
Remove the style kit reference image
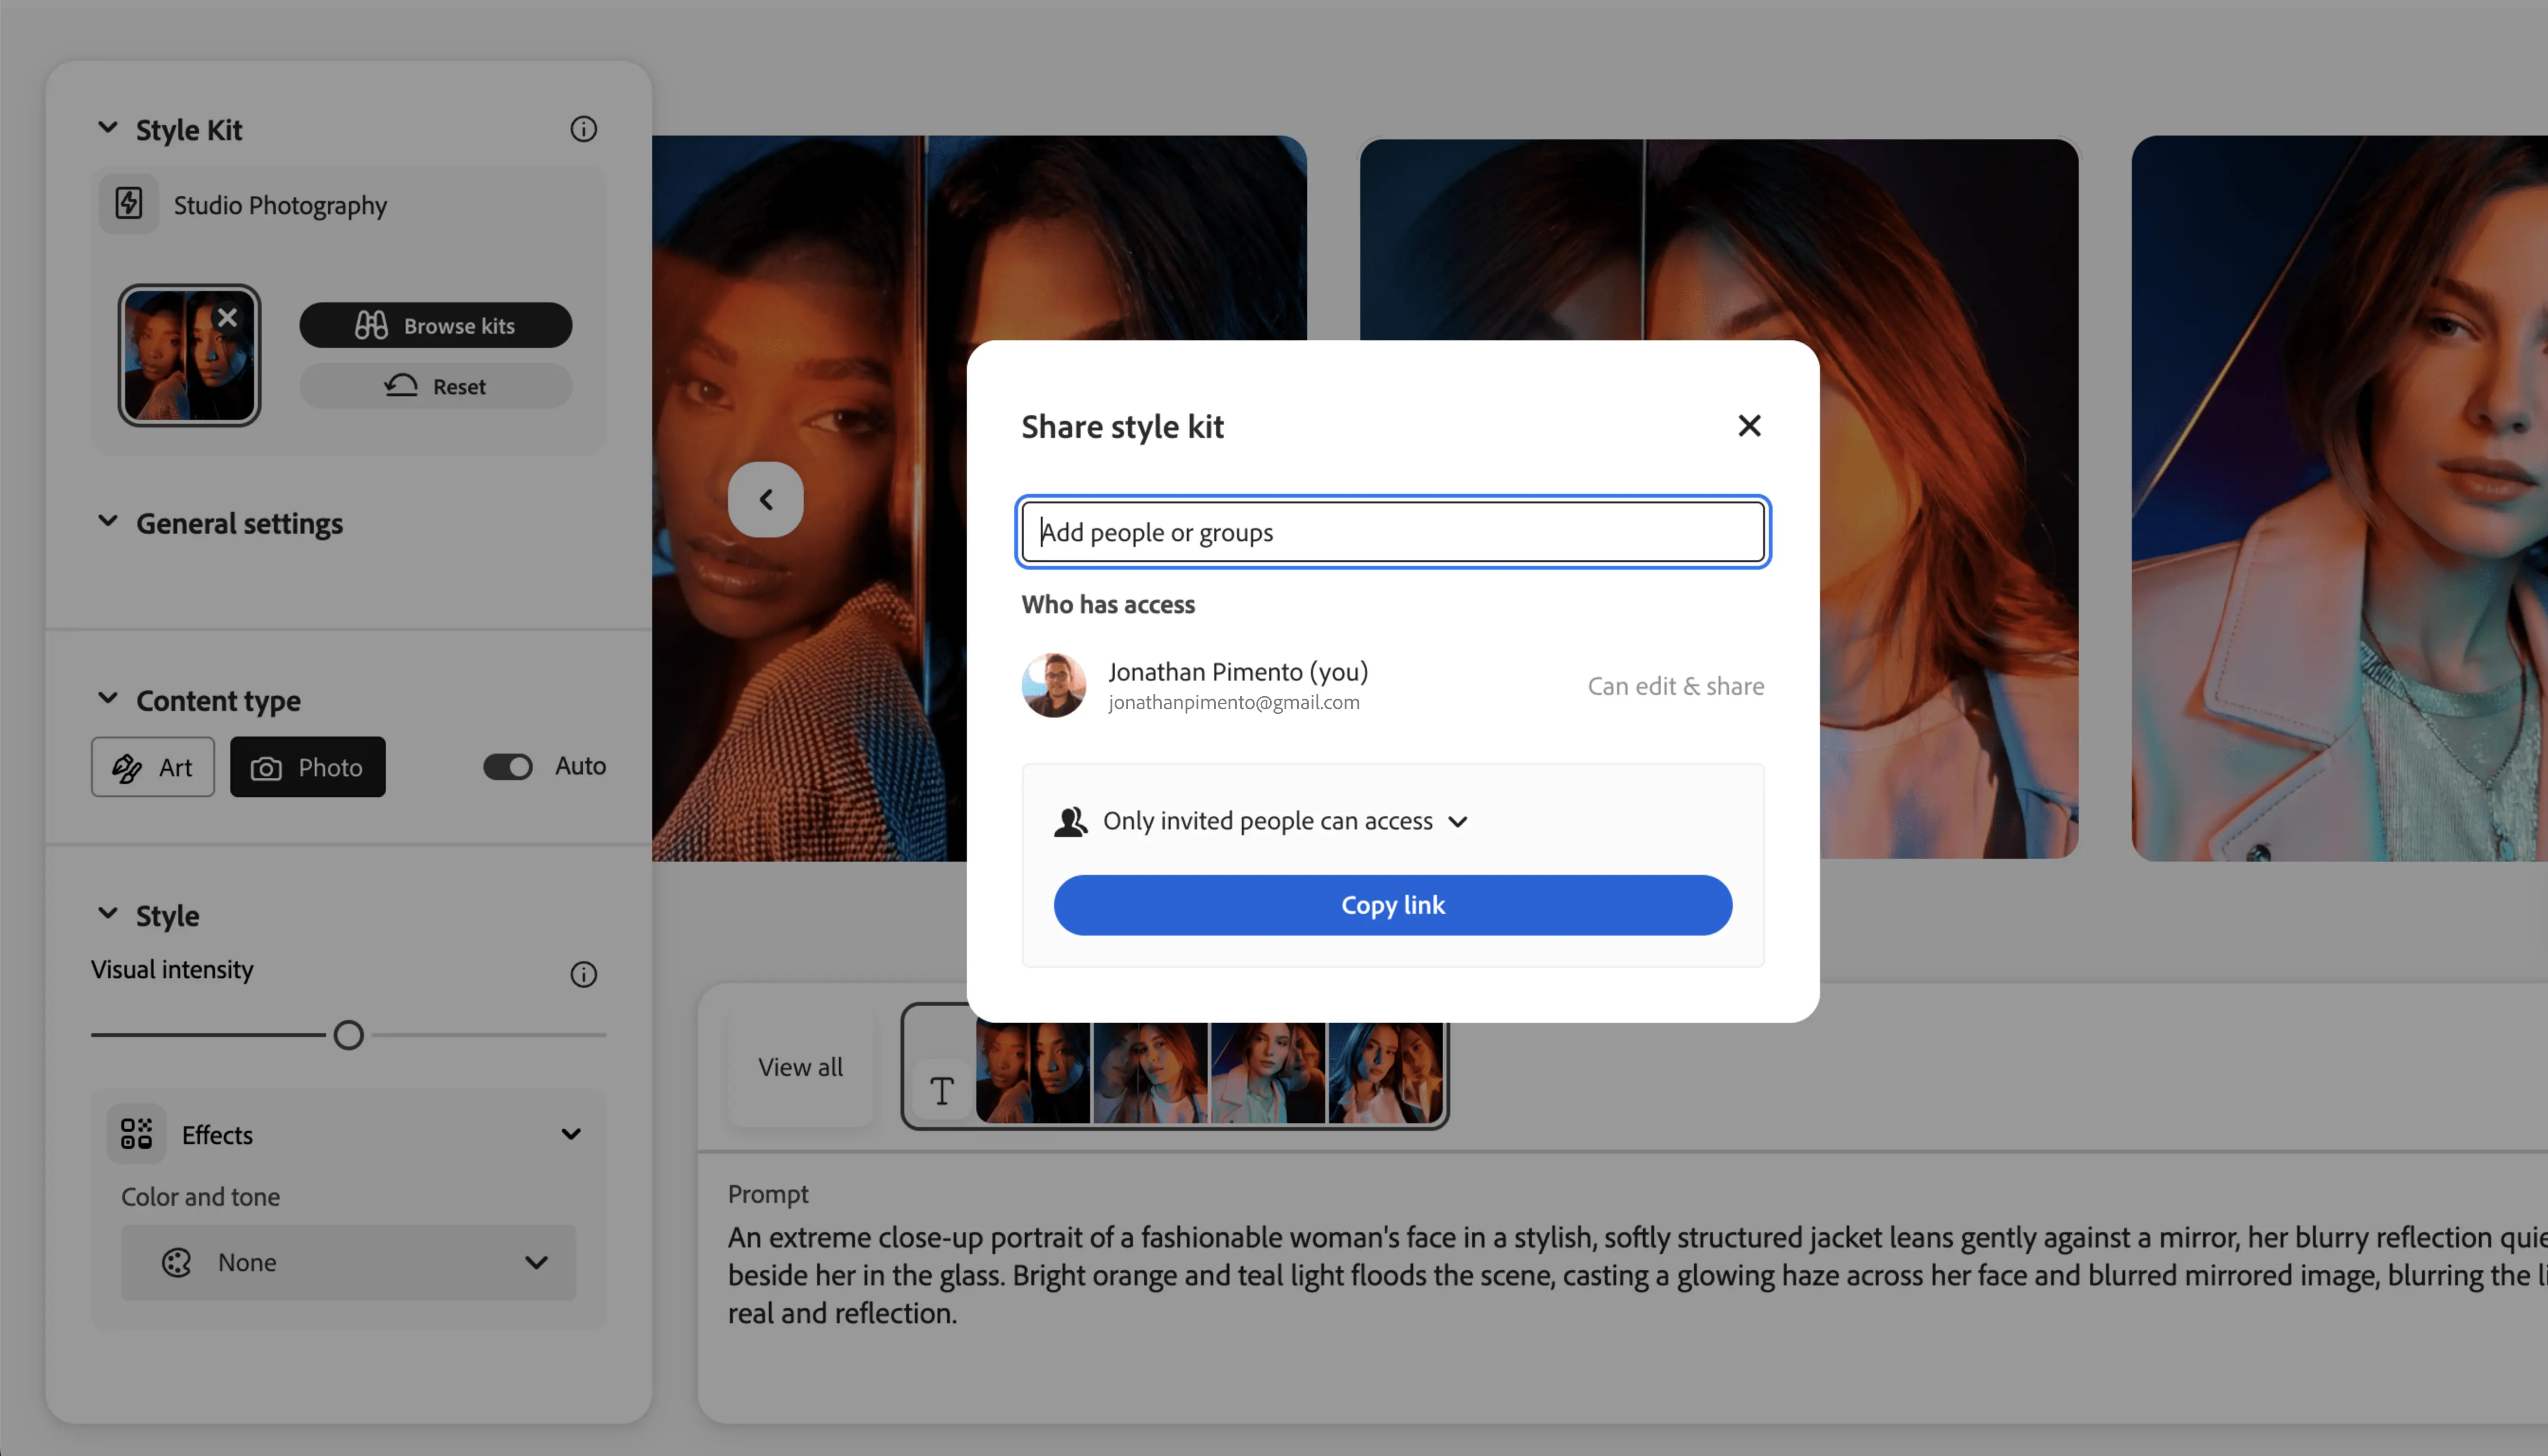coord(227,317)
